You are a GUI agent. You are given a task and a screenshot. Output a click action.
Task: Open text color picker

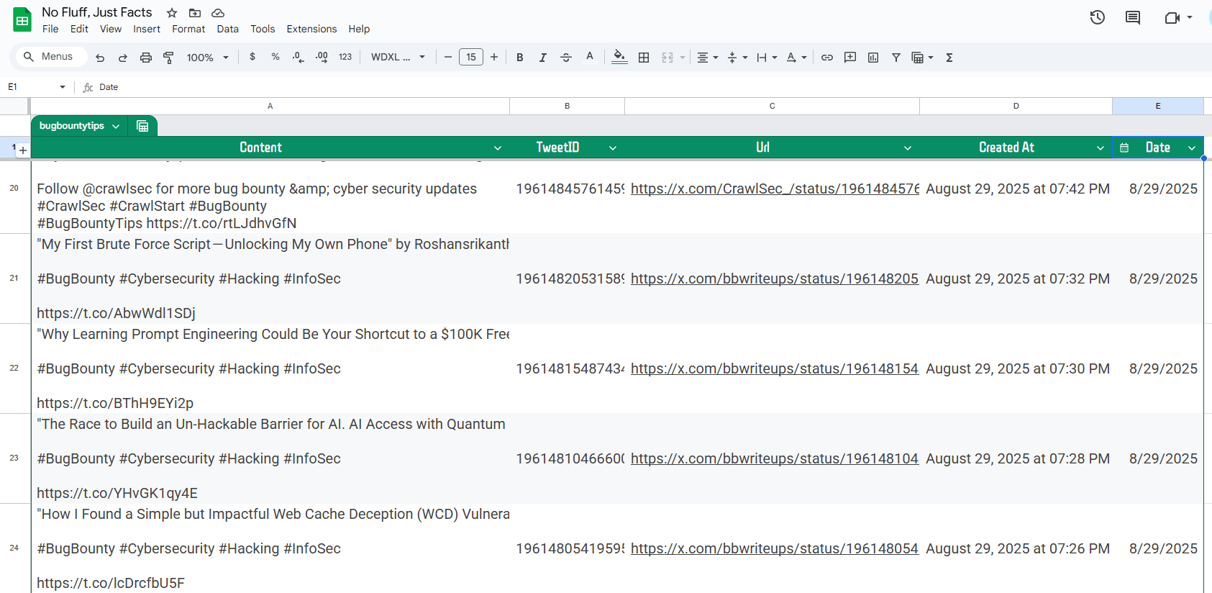pyautogui.click(x=590, y=57)
